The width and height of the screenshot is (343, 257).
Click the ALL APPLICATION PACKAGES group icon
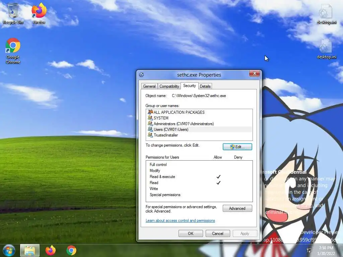pos(150,112)
